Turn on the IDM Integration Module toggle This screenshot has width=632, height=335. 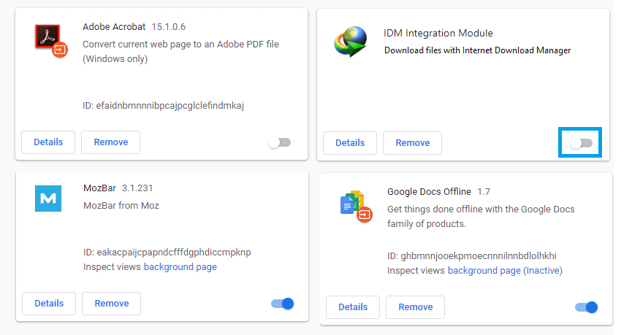pyautogui.click(x=581, y=143)
